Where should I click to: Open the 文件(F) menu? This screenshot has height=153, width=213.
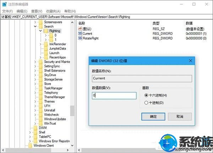coord(7,11)
